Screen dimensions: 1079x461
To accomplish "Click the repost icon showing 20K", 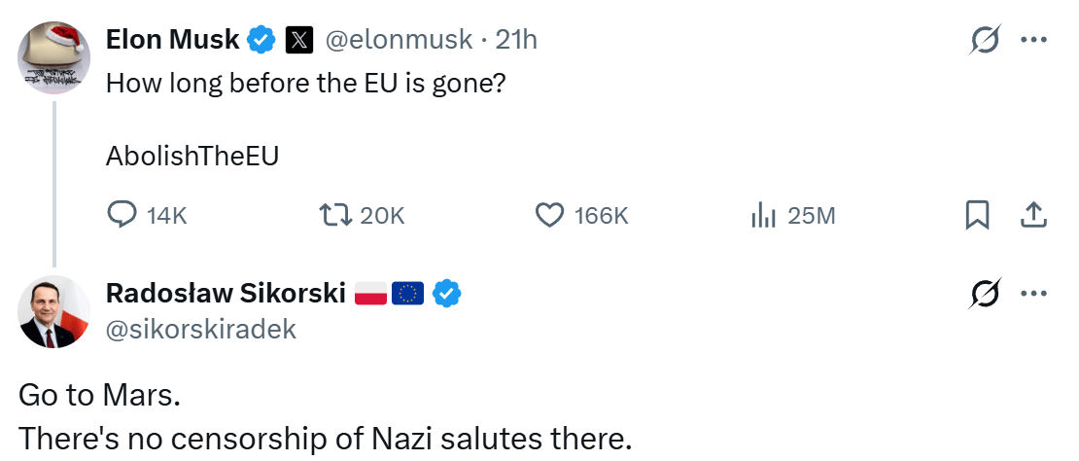I will (335, 214).
